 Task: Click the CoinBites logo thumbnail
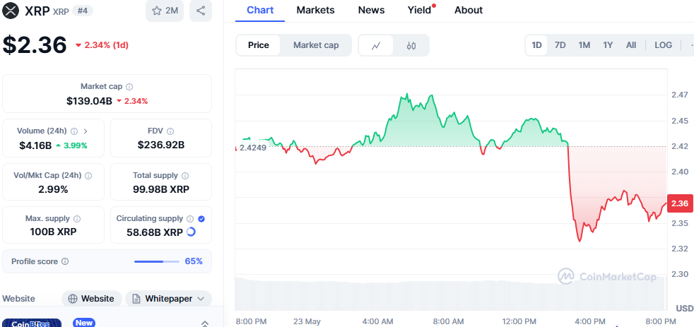point(31,323)
